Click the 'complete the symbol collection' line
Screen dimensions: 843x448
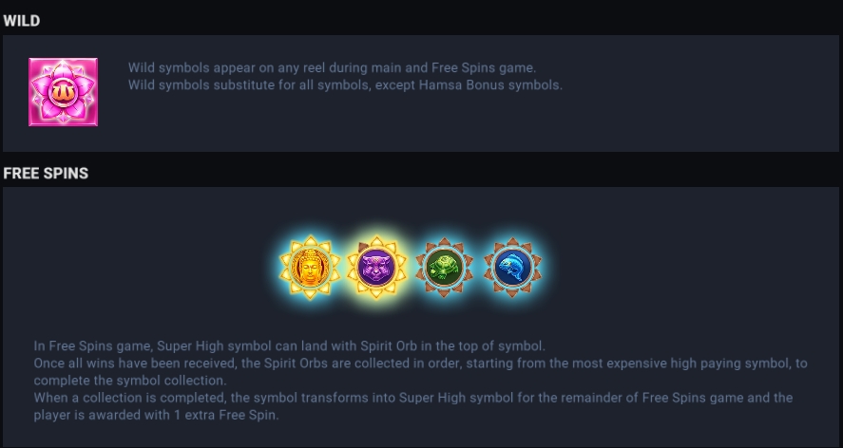(x=130, y=381)
